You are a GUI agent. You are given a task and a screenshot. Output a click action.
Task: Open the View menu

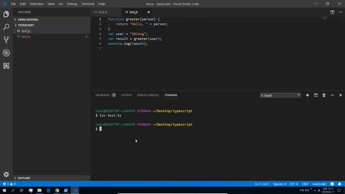pos(51,4)
